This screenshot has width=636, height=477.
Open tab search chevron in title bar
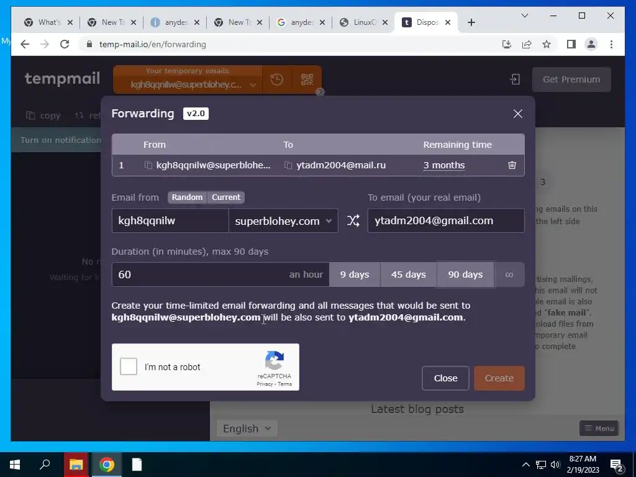pos(524,16)
